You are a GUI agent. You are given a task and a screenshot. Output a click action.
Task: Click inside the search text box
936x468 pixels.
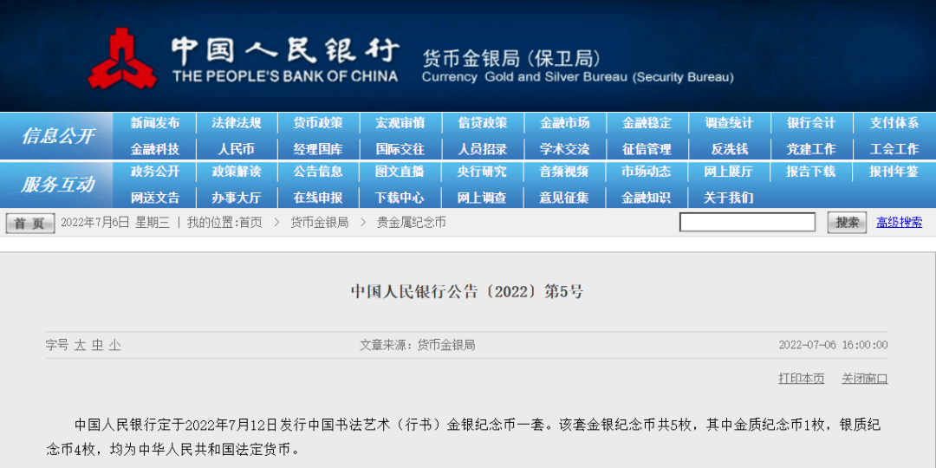point(747,223)
